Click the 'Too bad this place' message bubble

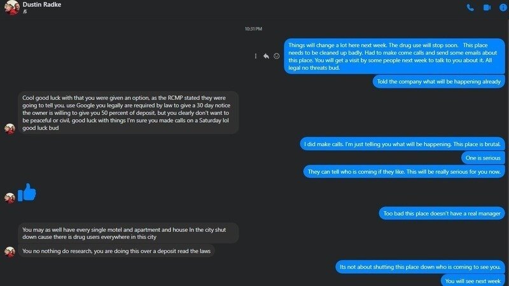tap(442, 212)
